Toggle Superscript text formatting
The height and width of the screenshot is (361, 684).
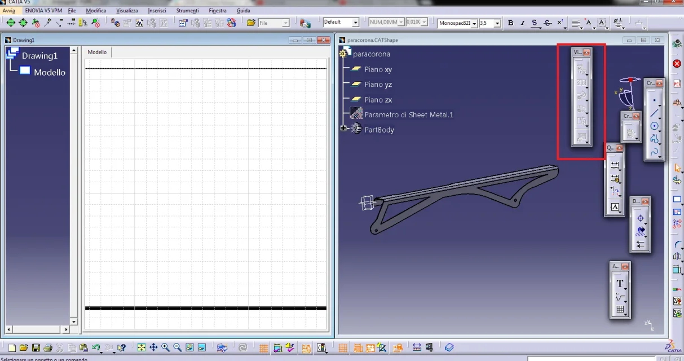(x=560, y=23)
